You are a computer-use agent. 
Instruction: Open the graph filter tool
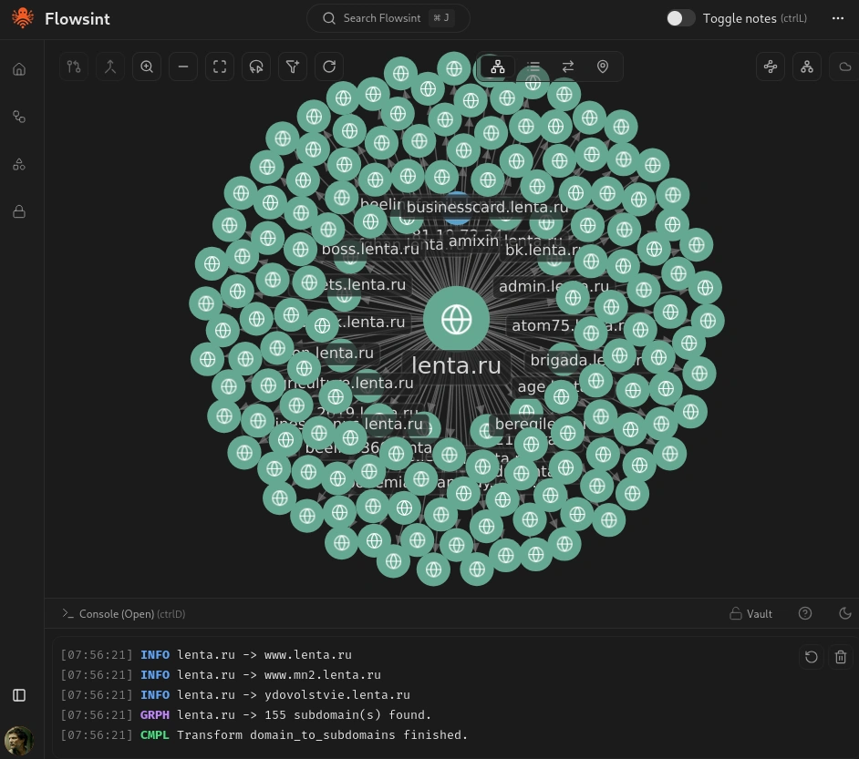[x=293, y=67]
